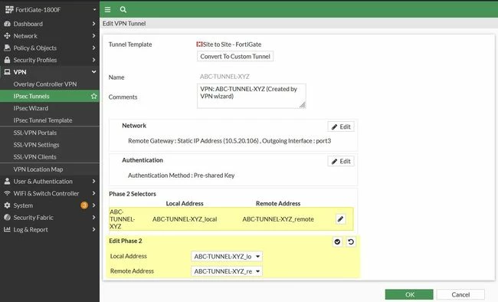
Task: Open the FortiGate-1800F device dropdown arrow
Action: [94, 10]
